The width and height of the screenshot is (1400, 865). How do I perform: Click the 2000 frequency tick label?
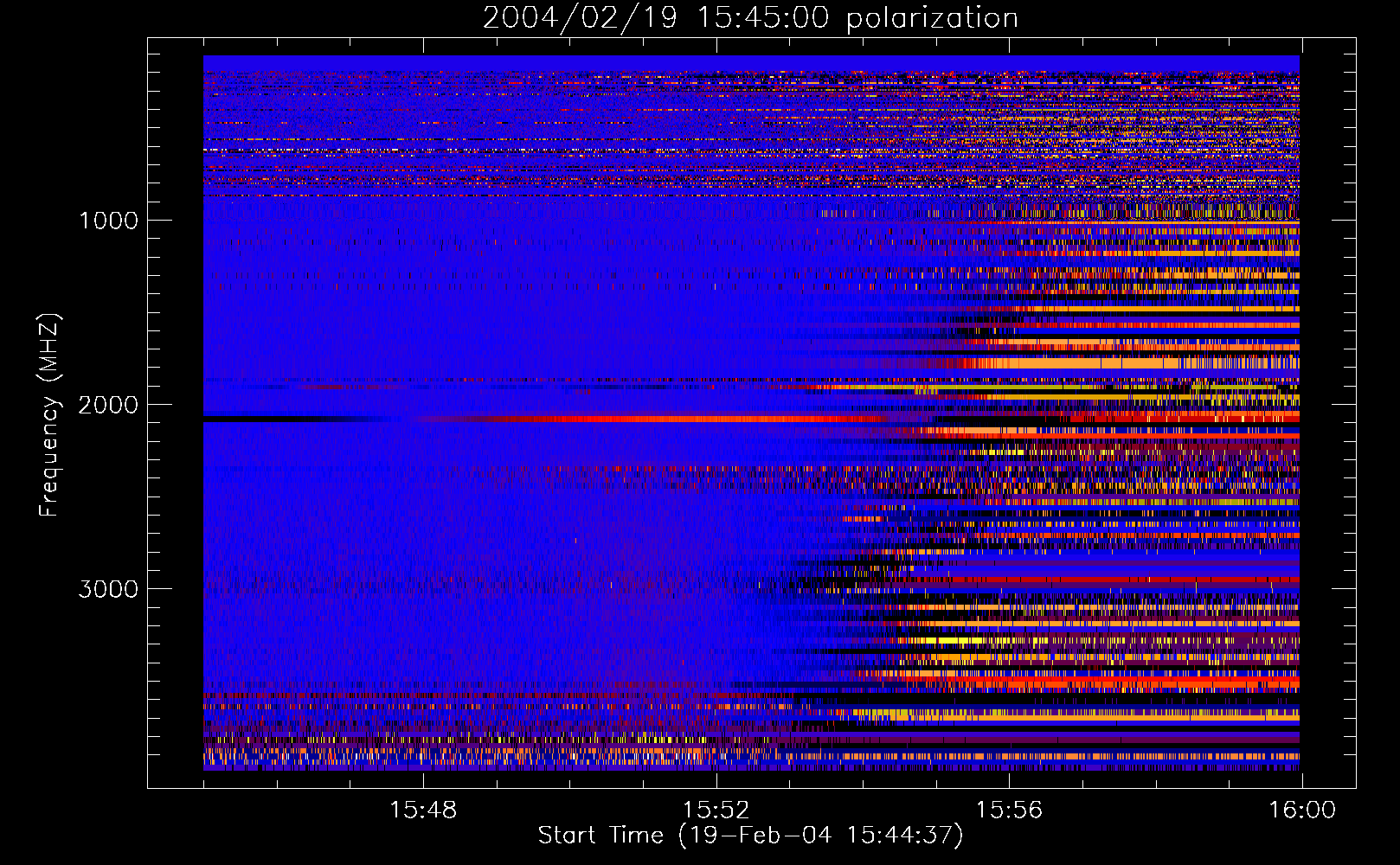108,405
